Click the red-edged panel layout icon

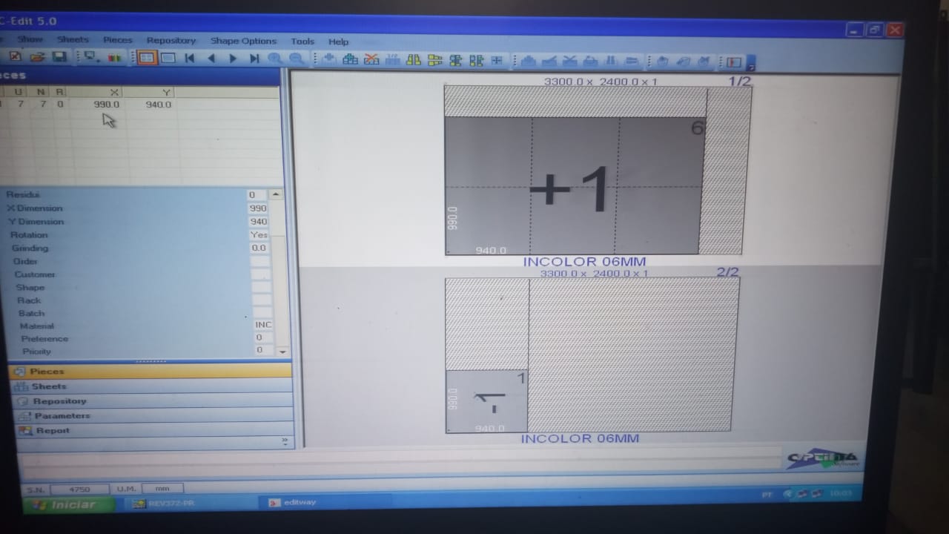point(734,62)
